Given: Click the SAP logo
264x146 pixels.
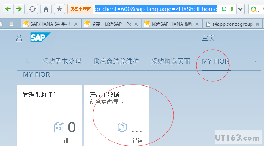Looking at the screenshot, I should (x=40, y=38).
